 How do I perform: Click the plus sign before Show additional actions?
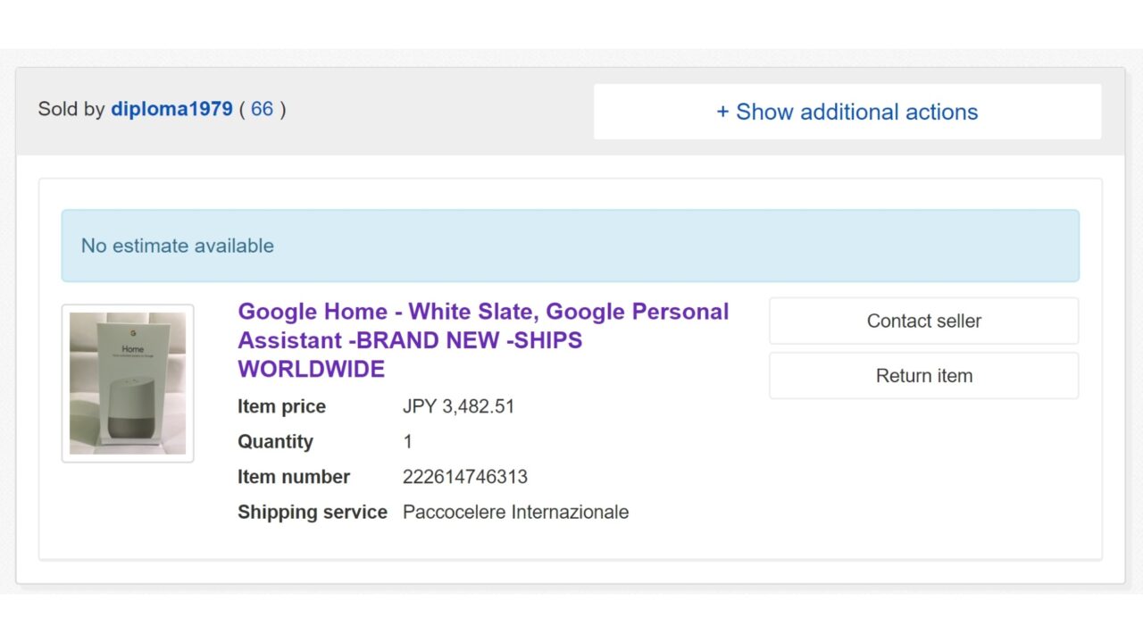point(723,113)
